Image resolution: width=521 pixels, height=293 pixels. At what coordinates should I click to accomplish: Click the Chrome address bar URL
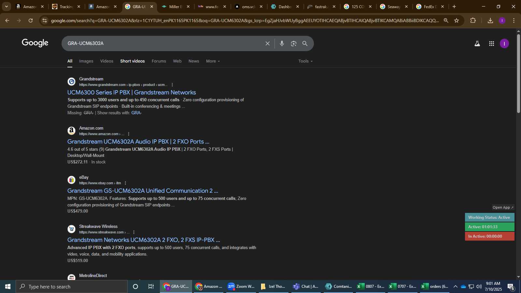(x=244, y=21)
